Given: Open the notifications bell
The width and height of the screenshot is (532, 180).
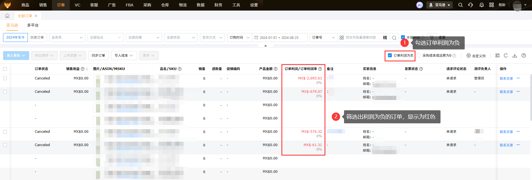Looking at the screenshot, I should click(x=481, y=5).
